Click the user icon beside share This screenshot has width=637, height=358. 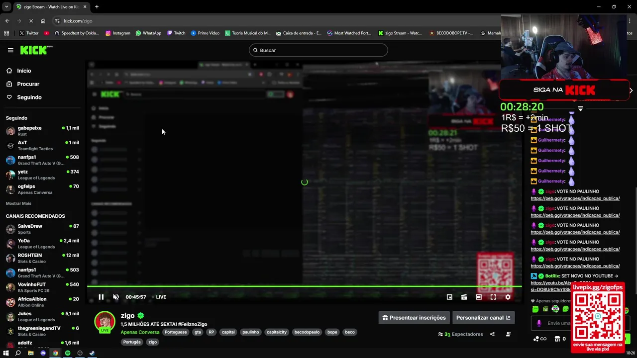508,334
